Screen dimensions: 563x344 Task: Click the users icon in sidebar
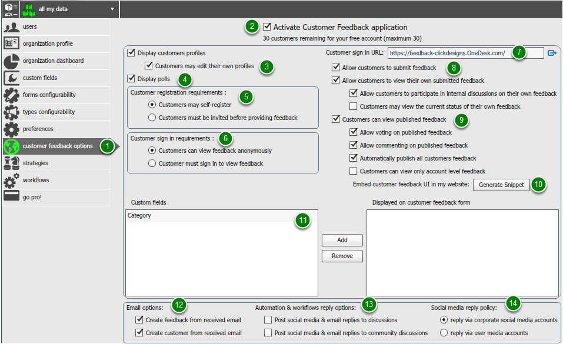coord(11,27)
